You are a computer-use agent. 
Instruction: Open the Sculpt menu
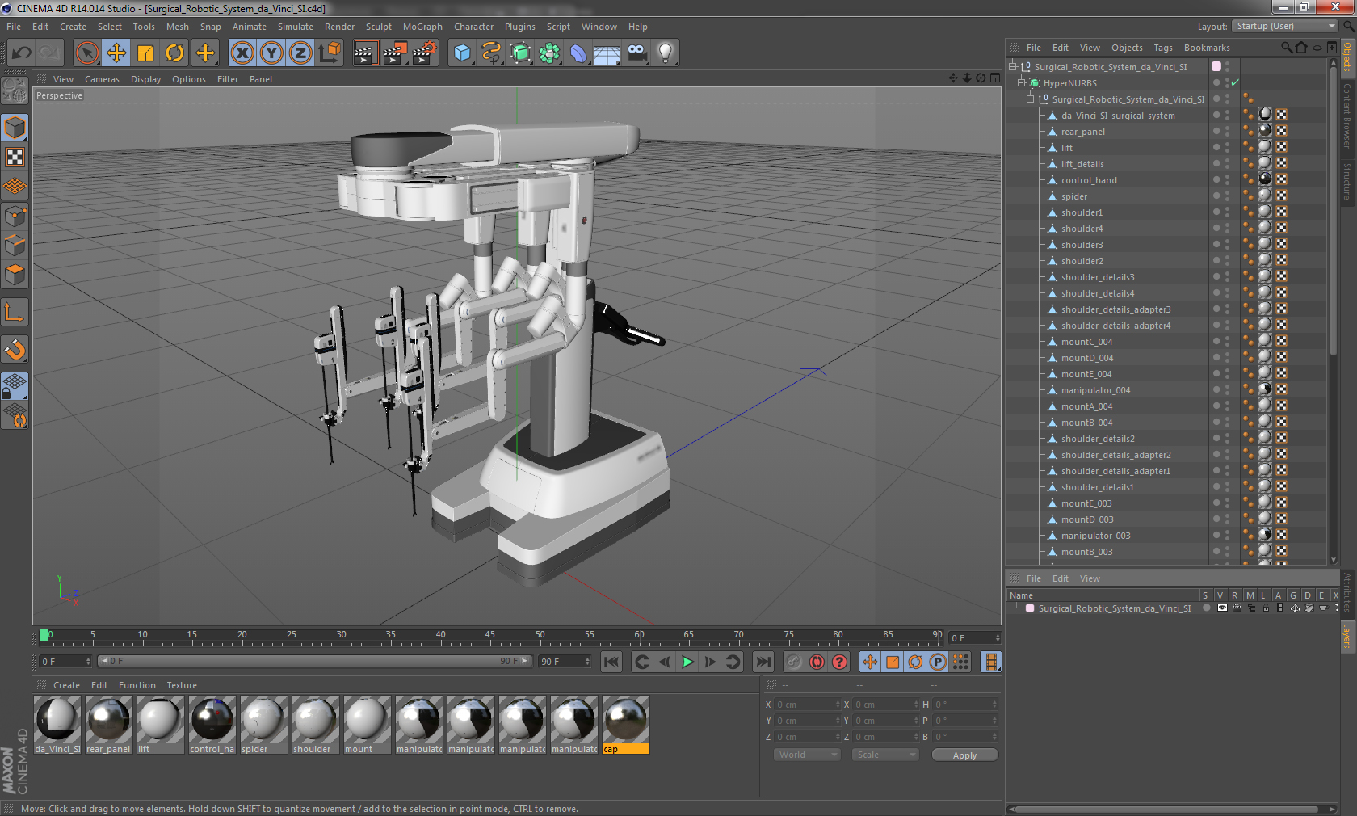coord(378,27)
